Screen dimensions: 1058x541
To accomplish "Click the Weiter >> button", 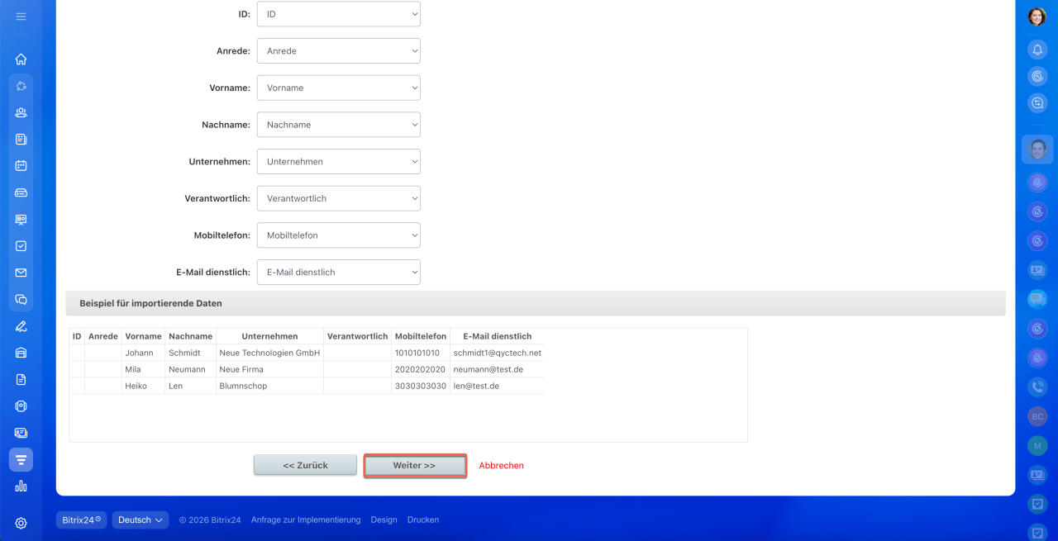I will pyautogui.click(x=415, y=465).
